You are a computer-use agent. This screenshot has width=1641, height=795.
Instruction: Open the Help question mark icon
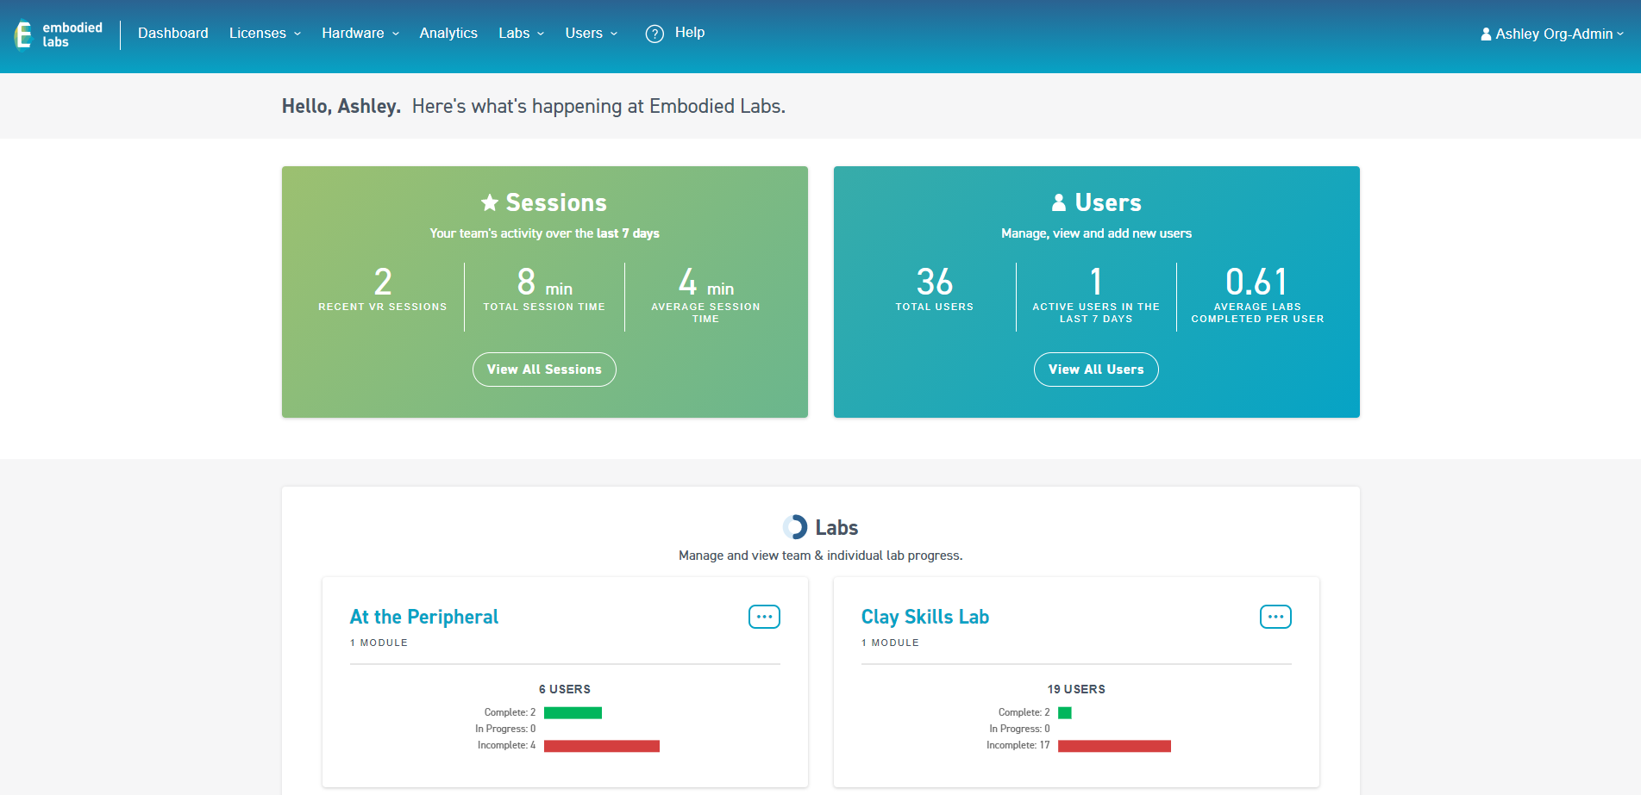pyautogui.click(x=655, y=34)
